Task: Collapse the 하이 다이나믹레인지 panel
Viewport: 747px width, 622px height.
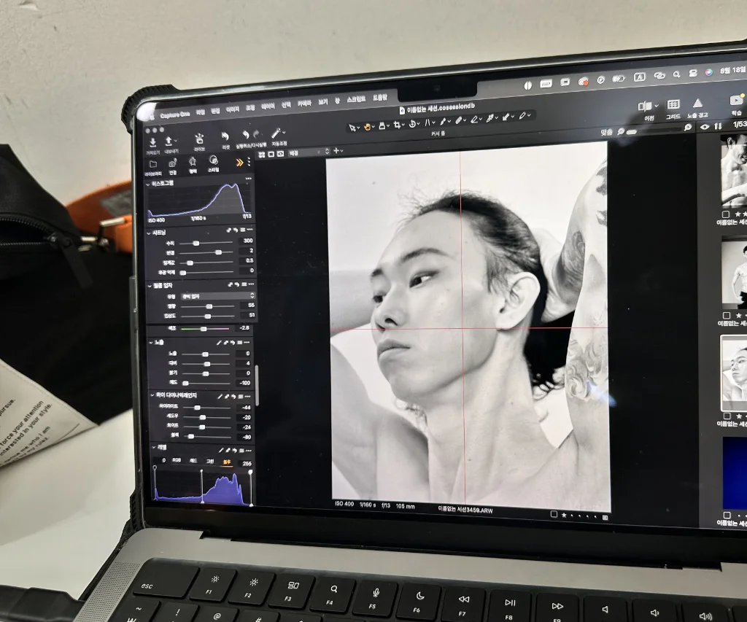Action: 152,396
